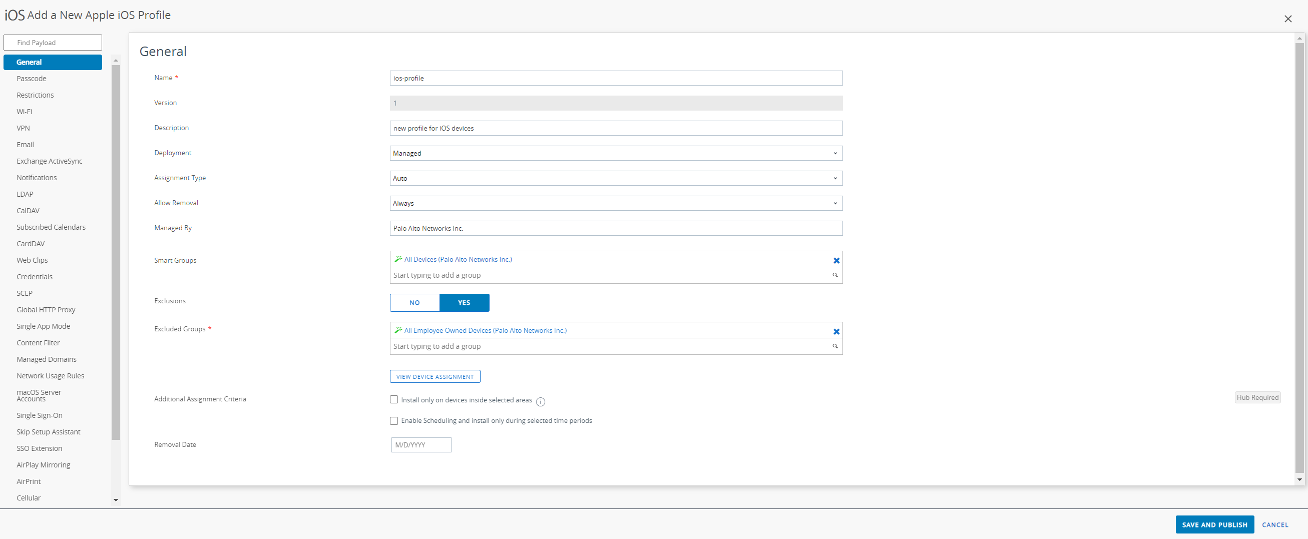This screenshot has width=1308, height=539.
Task: Click the VIEW DEVICE ASSIGNMENT button
Action: [x=434, y=376]
